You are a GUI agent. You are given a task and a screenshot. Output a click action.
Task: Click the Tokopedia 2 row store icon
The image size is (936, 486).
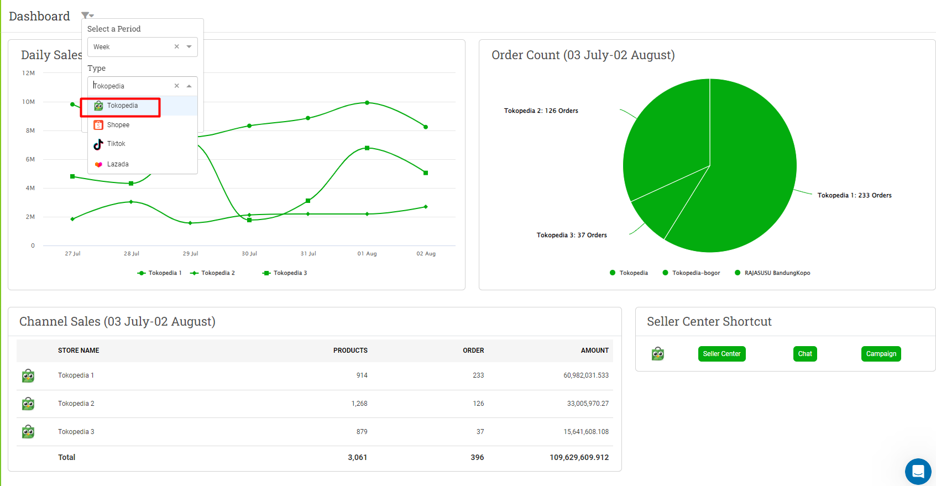point(28,404)
